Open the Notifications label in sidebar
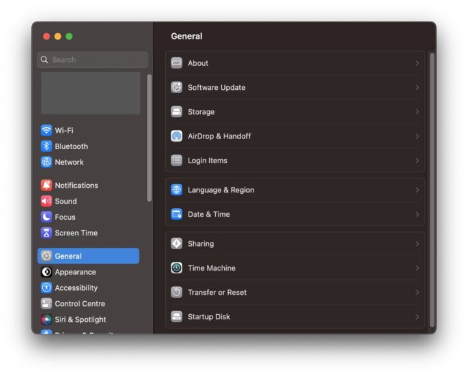 click(77, 185)
